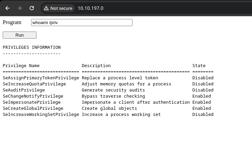Click the Privilege Name column header
Screen dimensions: 252x141
(x=21, y=66)
